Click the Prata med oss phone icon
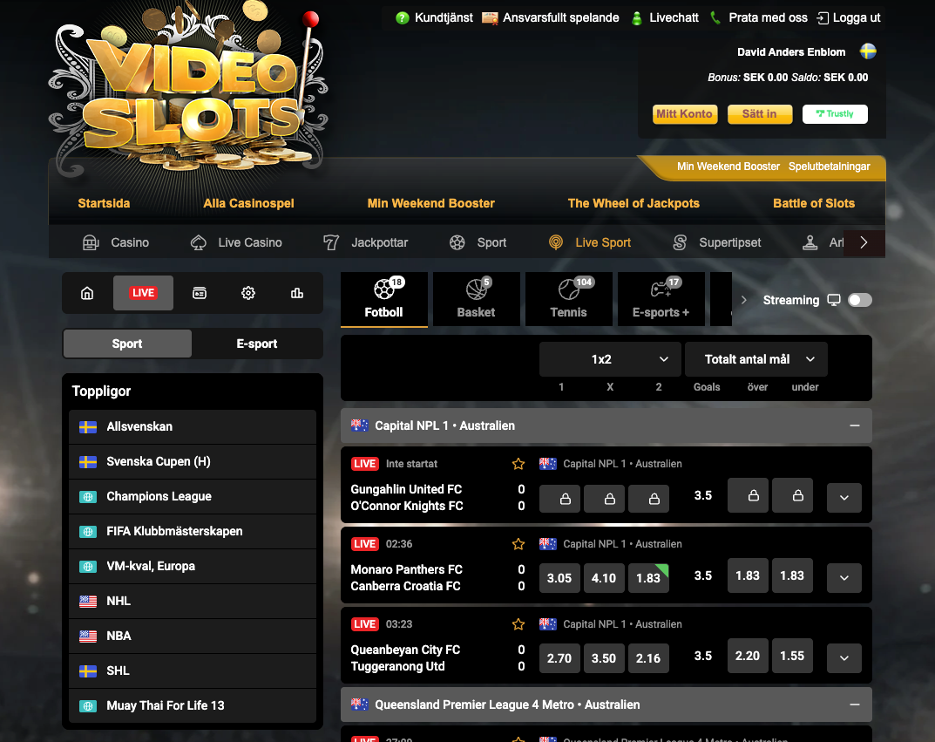The height and width of the screenshot is (742, 935). tap(715, 18)
